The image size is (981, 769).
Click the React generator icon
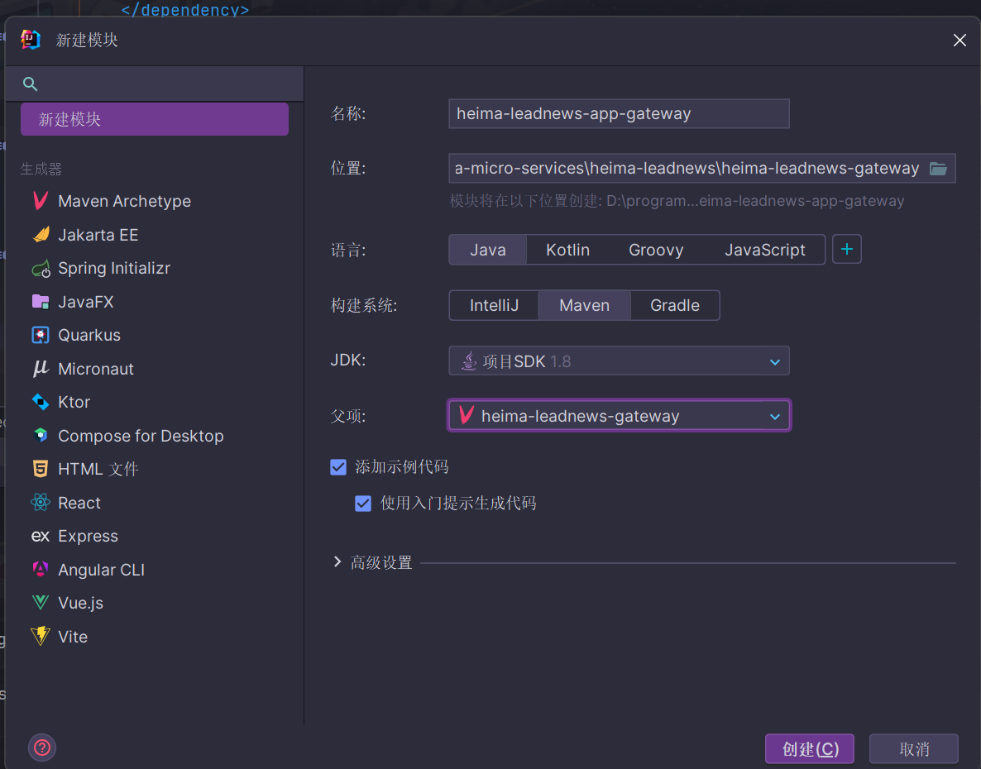[x=40, y=503]
